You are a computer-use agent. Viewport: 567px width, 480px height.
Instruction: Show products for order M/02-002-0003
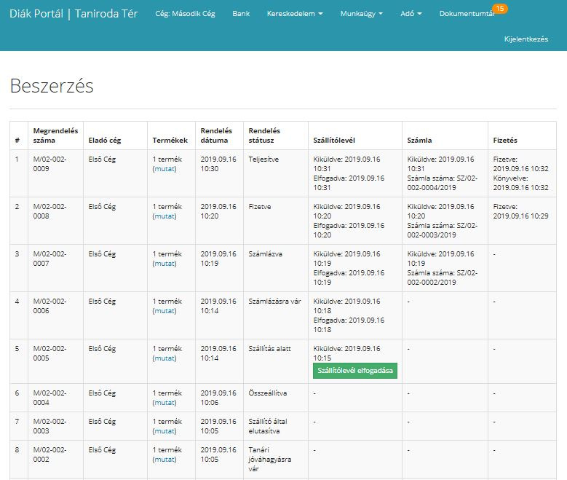(164, 431)
